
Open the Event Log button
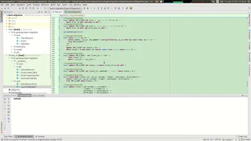[242, 137]
